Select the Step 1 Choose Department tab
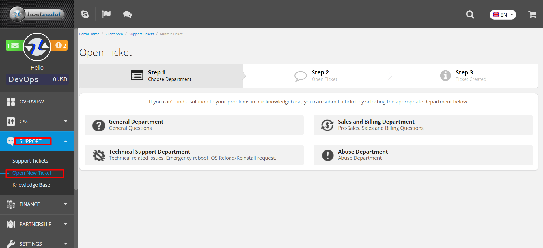The width and height of the screenshot is (543, 248). (161, 76)
